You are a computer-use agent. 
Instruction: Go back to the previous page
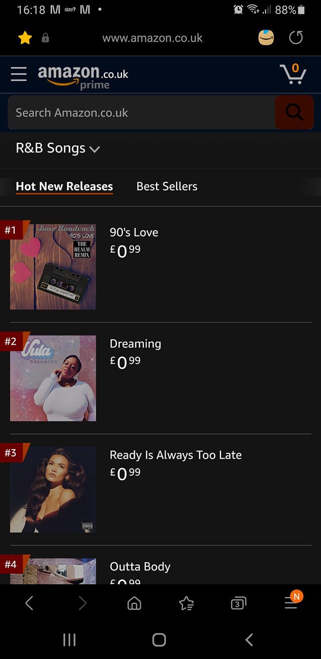(x=29, y=603)
